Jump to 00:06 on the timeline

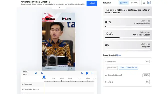[62, 79]
